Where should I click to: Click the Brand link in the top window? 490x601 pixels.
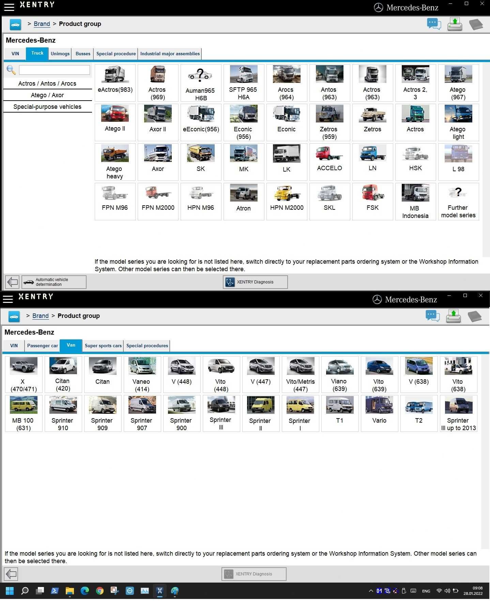coord(42,24)
